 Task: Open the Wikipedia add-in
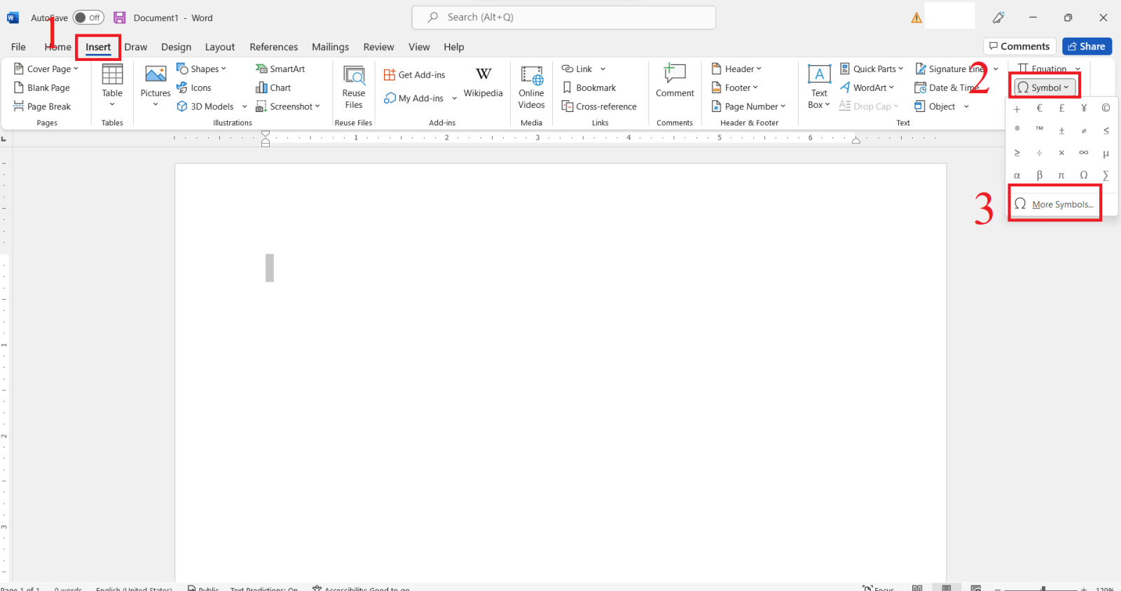pyautogui.click(x=483, y=83)
